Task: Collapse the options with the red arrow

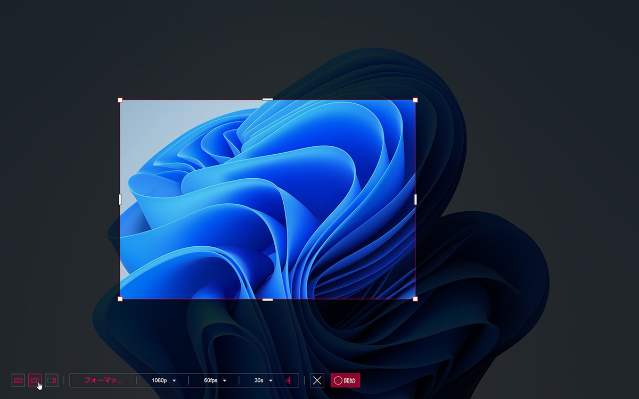Action: click(288, 380)
